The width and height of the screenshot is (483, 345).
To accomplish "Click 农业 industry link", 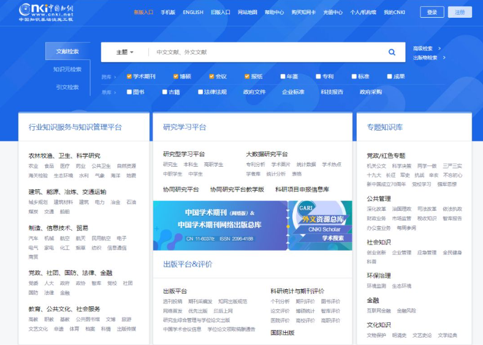I will [33, 166].
